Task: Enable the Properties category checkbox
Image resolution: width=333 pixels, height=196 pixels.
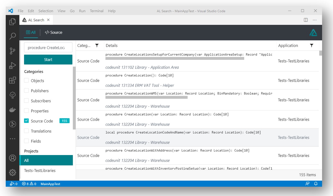Action: (x=26, y=111)
